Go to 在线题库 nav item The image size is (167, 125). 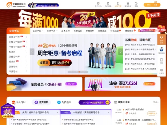(102, 31)
